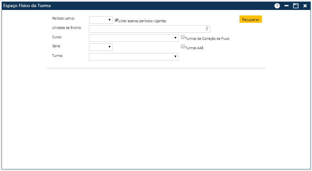Open the help question mark icon
Image resolution: width=312 pixels, height=171 pixels.
click(277, 6)
